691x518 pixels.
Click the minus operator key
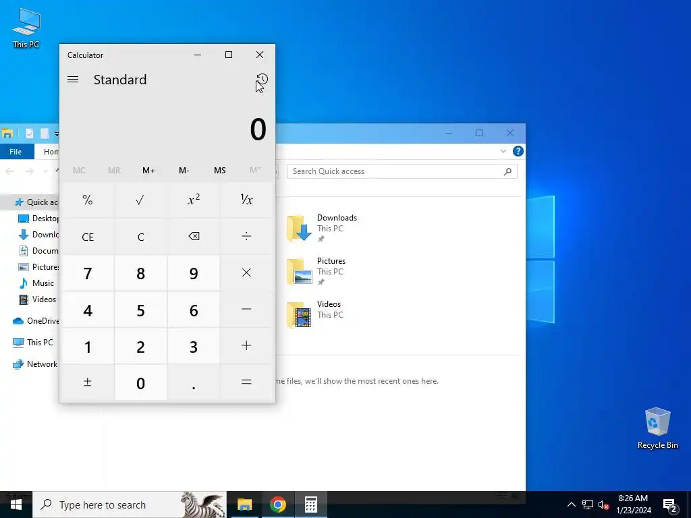click(246, 310)
